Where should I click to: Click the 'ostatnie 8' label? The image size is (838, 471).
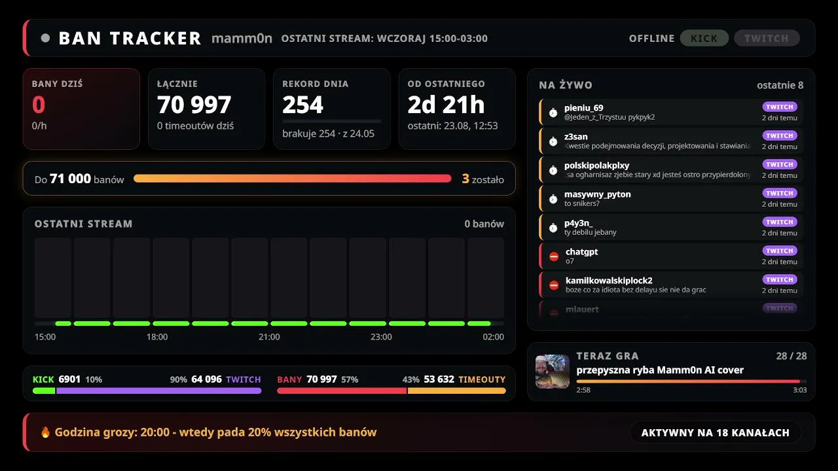pyautogui.click(x=780, y=85)
